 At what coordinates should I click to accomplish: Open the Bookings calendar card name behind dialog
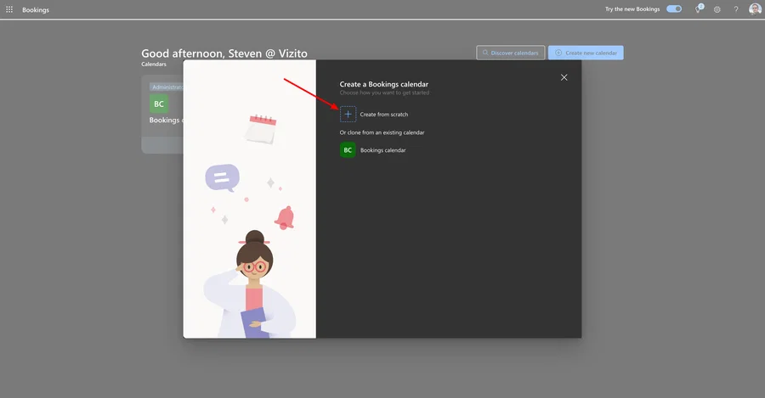(x=166, y=120)
